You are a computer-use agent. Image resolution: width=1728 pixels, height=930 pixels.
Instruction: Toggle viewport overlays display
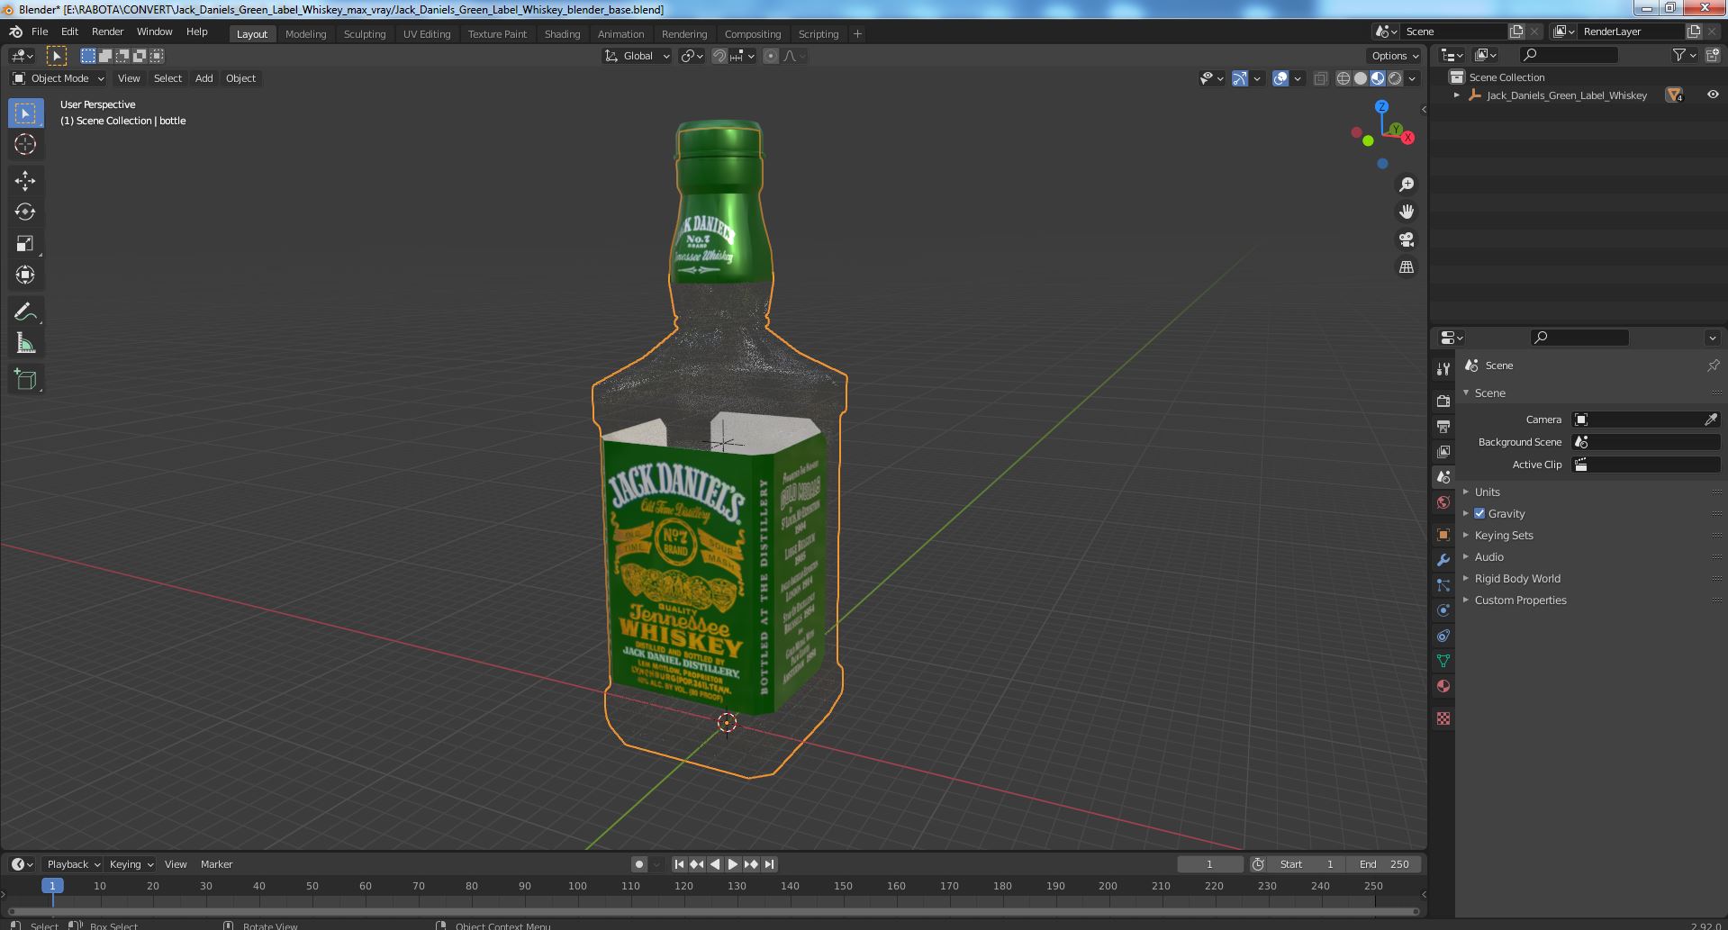[x=1280, y=78]
